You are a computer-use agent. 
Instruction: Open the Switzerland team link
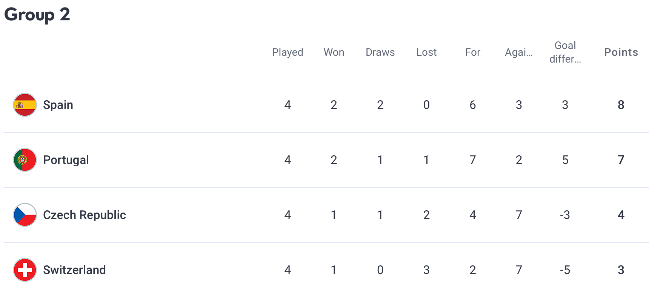point(74,270)
